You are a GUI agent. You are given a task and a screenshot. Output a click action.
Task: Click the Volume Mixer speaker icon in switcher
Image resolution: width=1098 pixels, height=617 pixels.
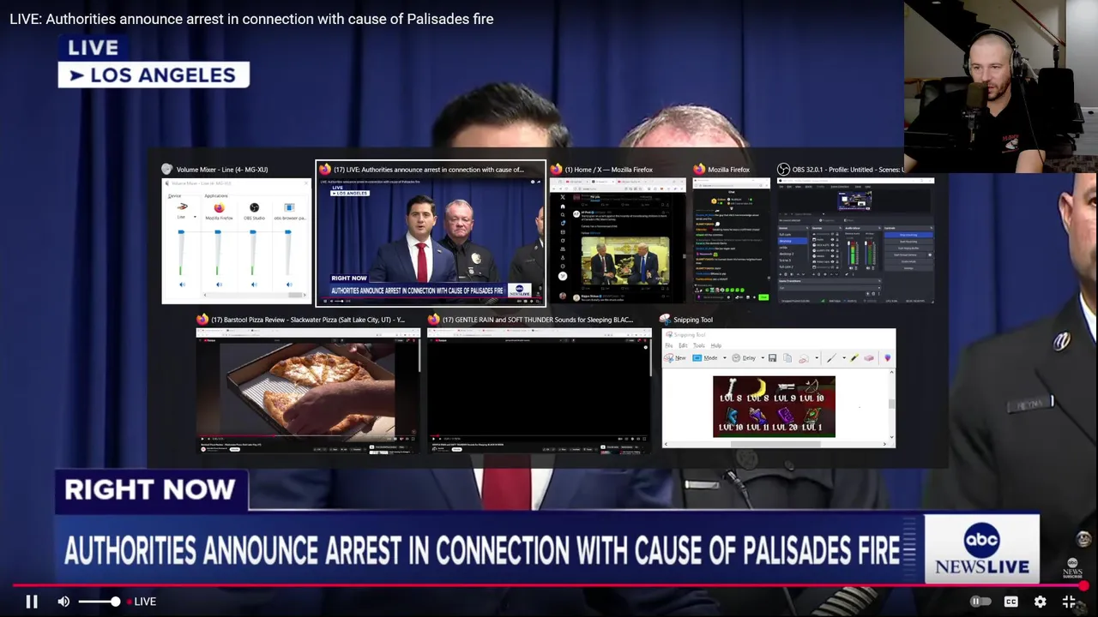click(x=167, y=170)
